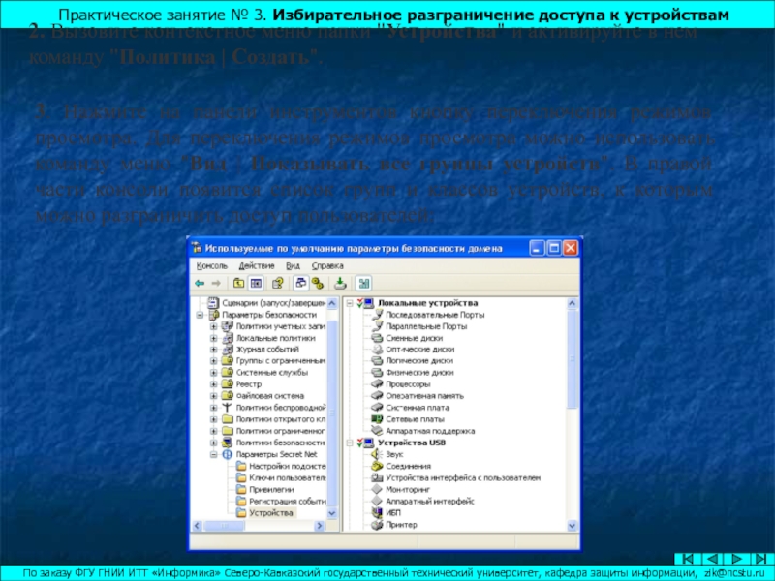Screen dimensions: 775x581
Task: Select the Устройства folder in tree
Action: point(270,512)
